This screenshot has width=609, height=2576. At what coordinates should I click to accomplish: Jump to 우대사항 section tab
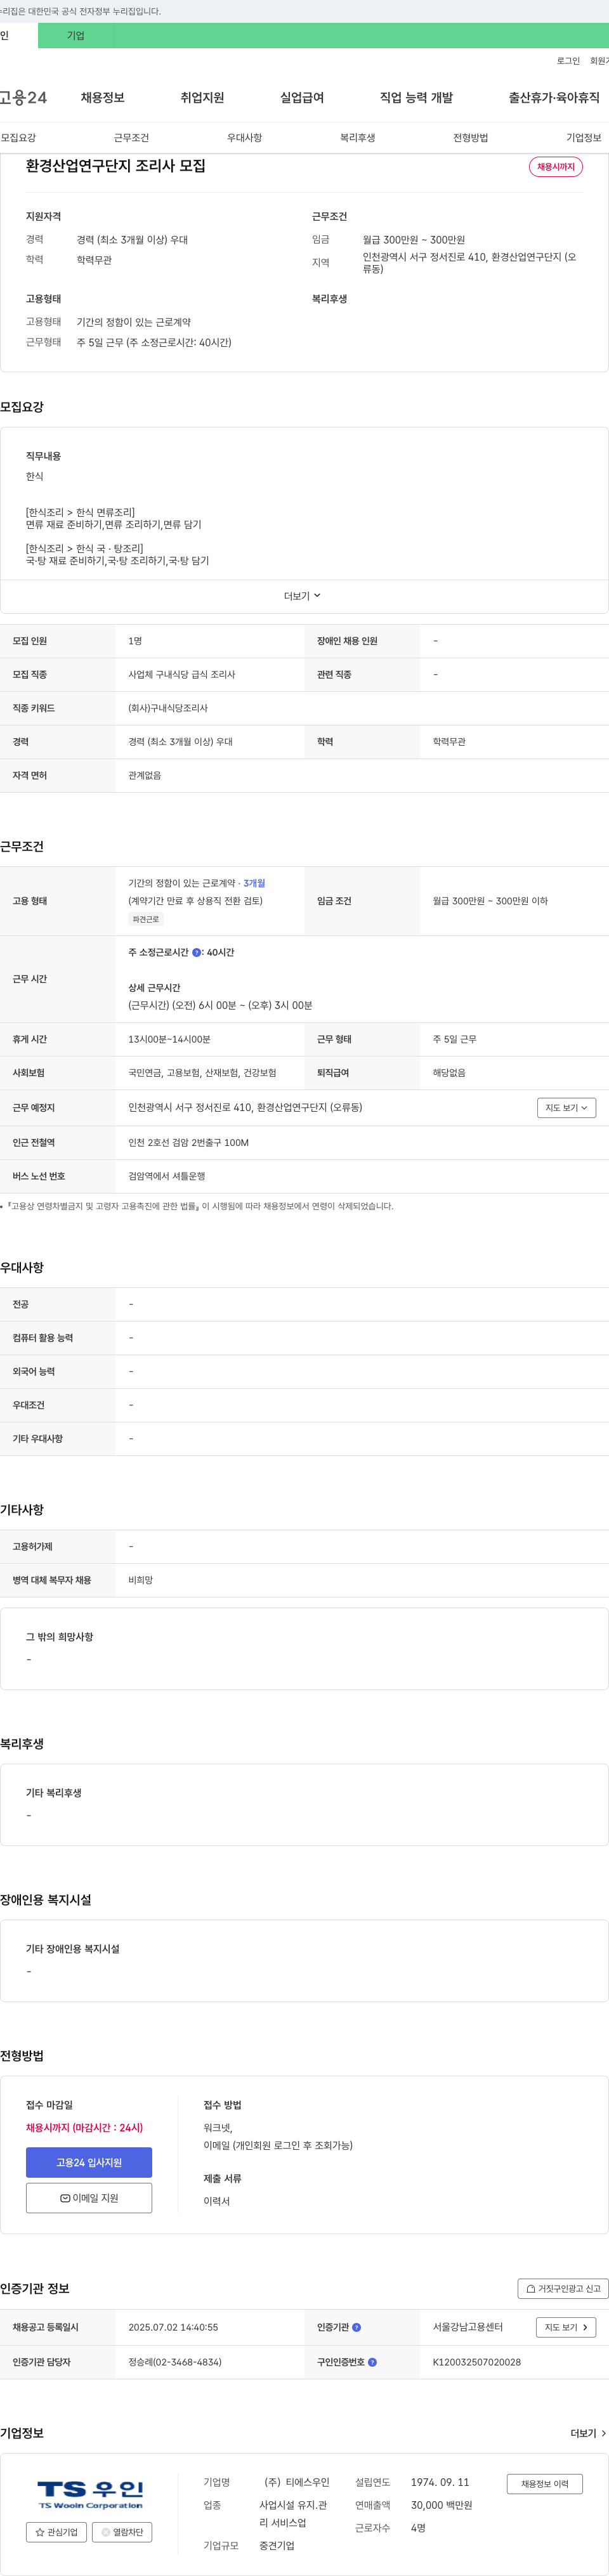[244, 138]
